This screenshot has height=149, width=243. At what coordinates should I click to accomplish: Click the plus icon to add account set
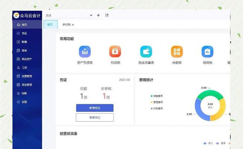click(98, 15)
